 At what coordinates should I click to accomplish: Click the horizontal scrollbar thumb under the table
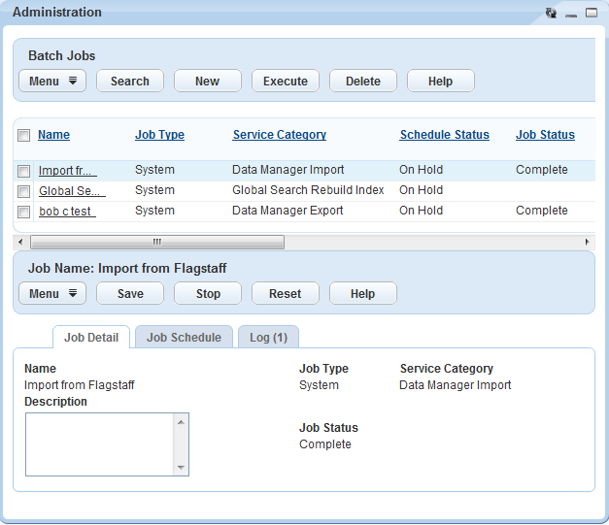point(155,242)
